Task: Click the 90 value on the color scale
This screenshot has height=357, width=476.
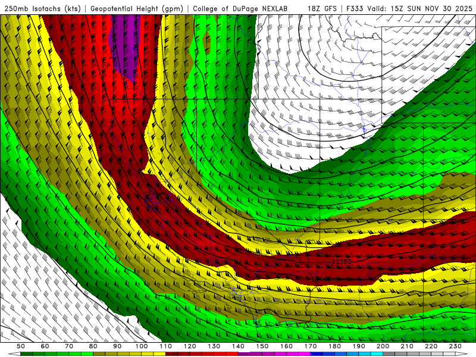Action: tap(117, 346)
